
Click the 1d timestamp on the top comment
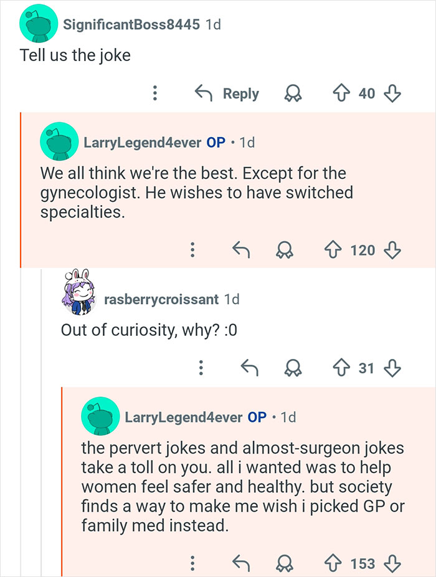pos(214,23)
